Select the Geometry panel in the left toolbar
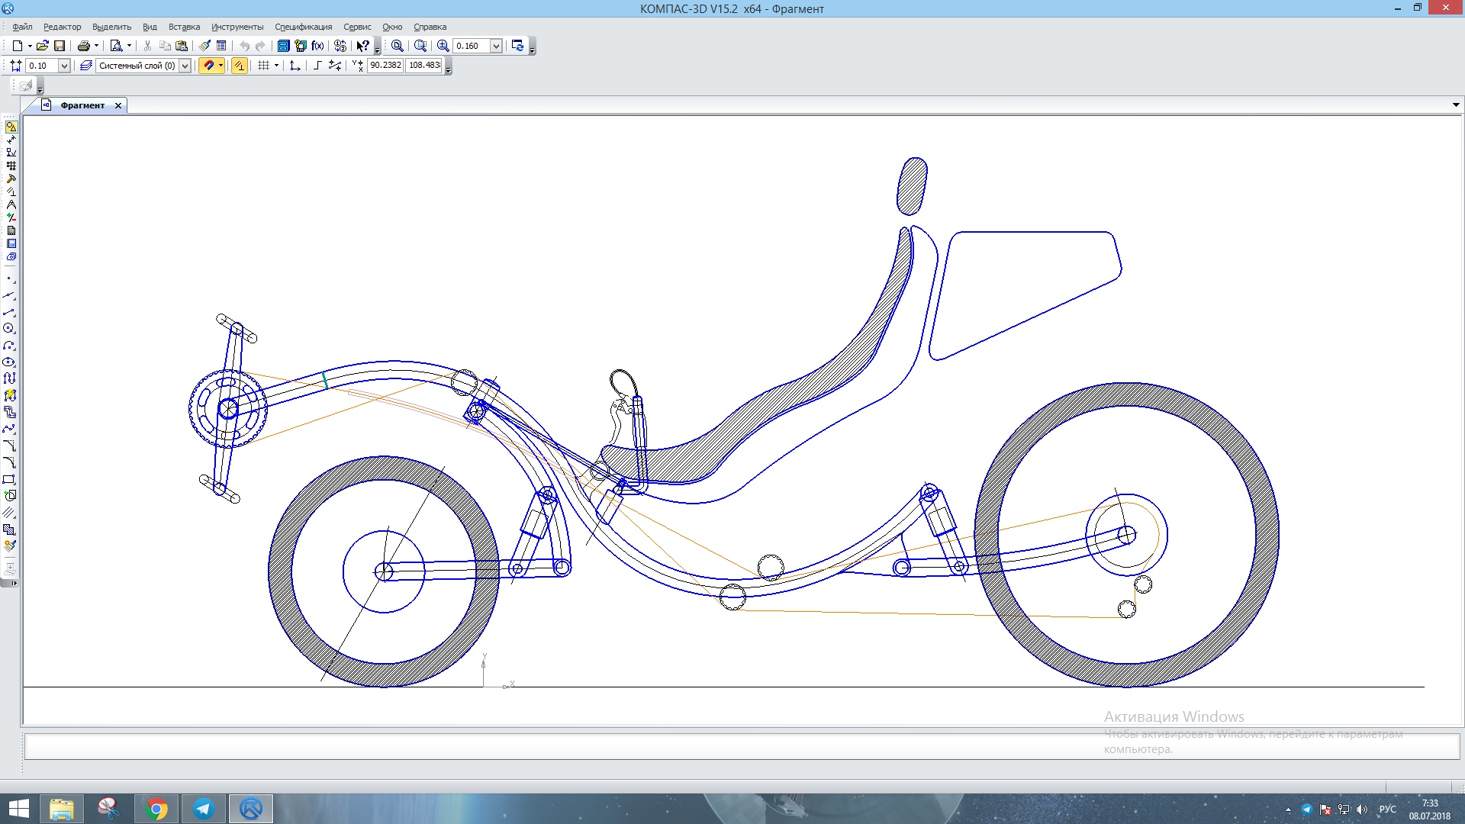Screen dimensions: 1465x824 [x=11, y=127]
